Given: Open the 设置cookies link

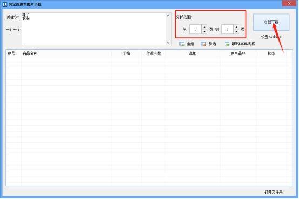Looking at the screenshot, I should click(x=271, y=37).
